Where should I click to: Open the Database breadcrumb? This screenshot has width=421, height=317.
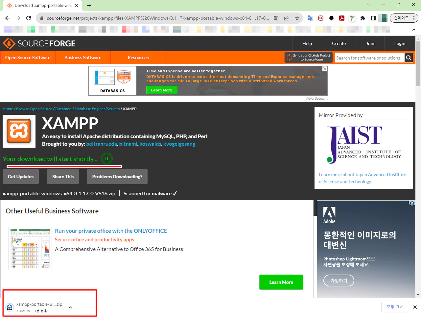(63, 109)
